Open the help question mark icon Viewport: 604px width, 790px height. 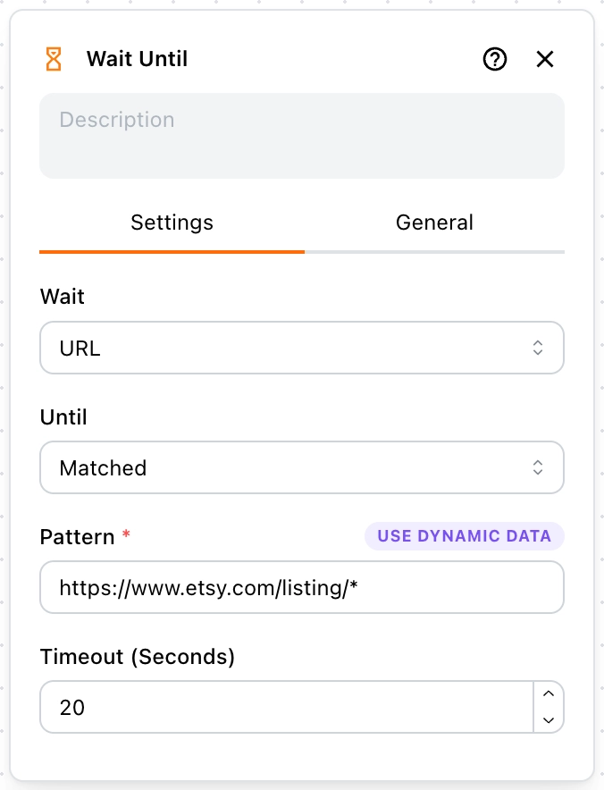pyautogui.click(x=495, y=60)
